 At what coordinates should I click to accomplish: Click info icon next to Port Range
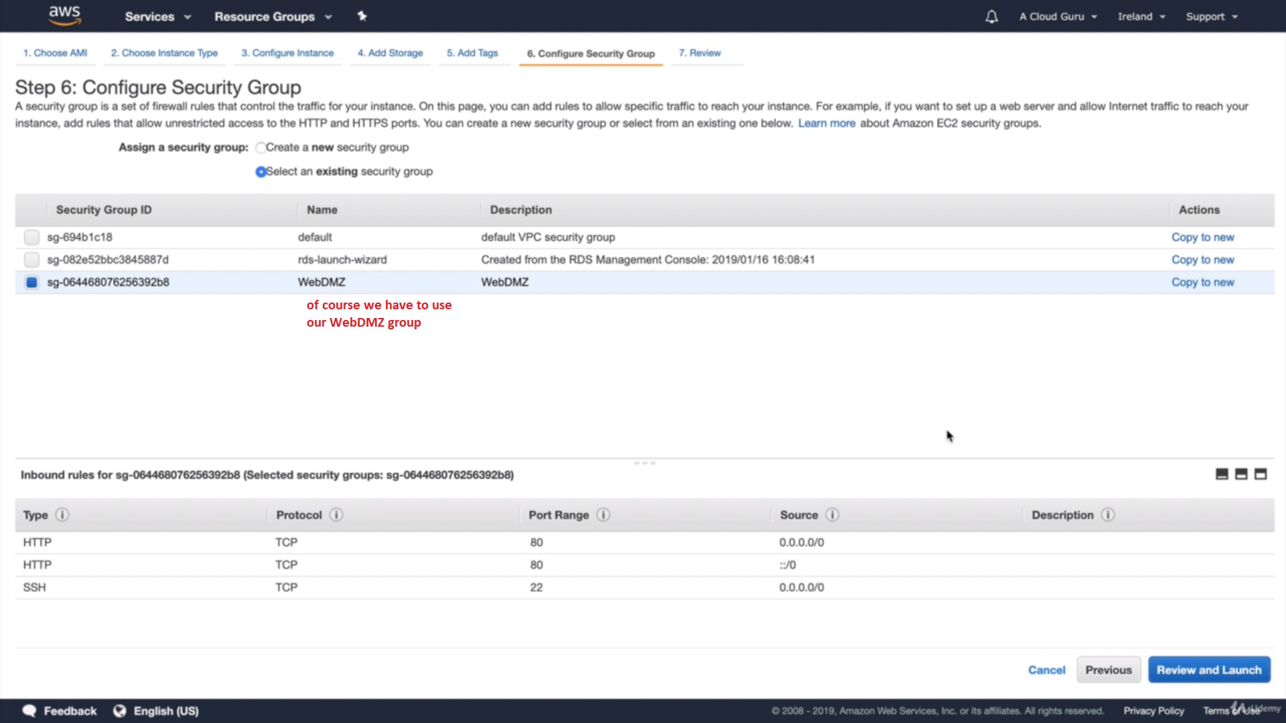(x=603, y=515)
